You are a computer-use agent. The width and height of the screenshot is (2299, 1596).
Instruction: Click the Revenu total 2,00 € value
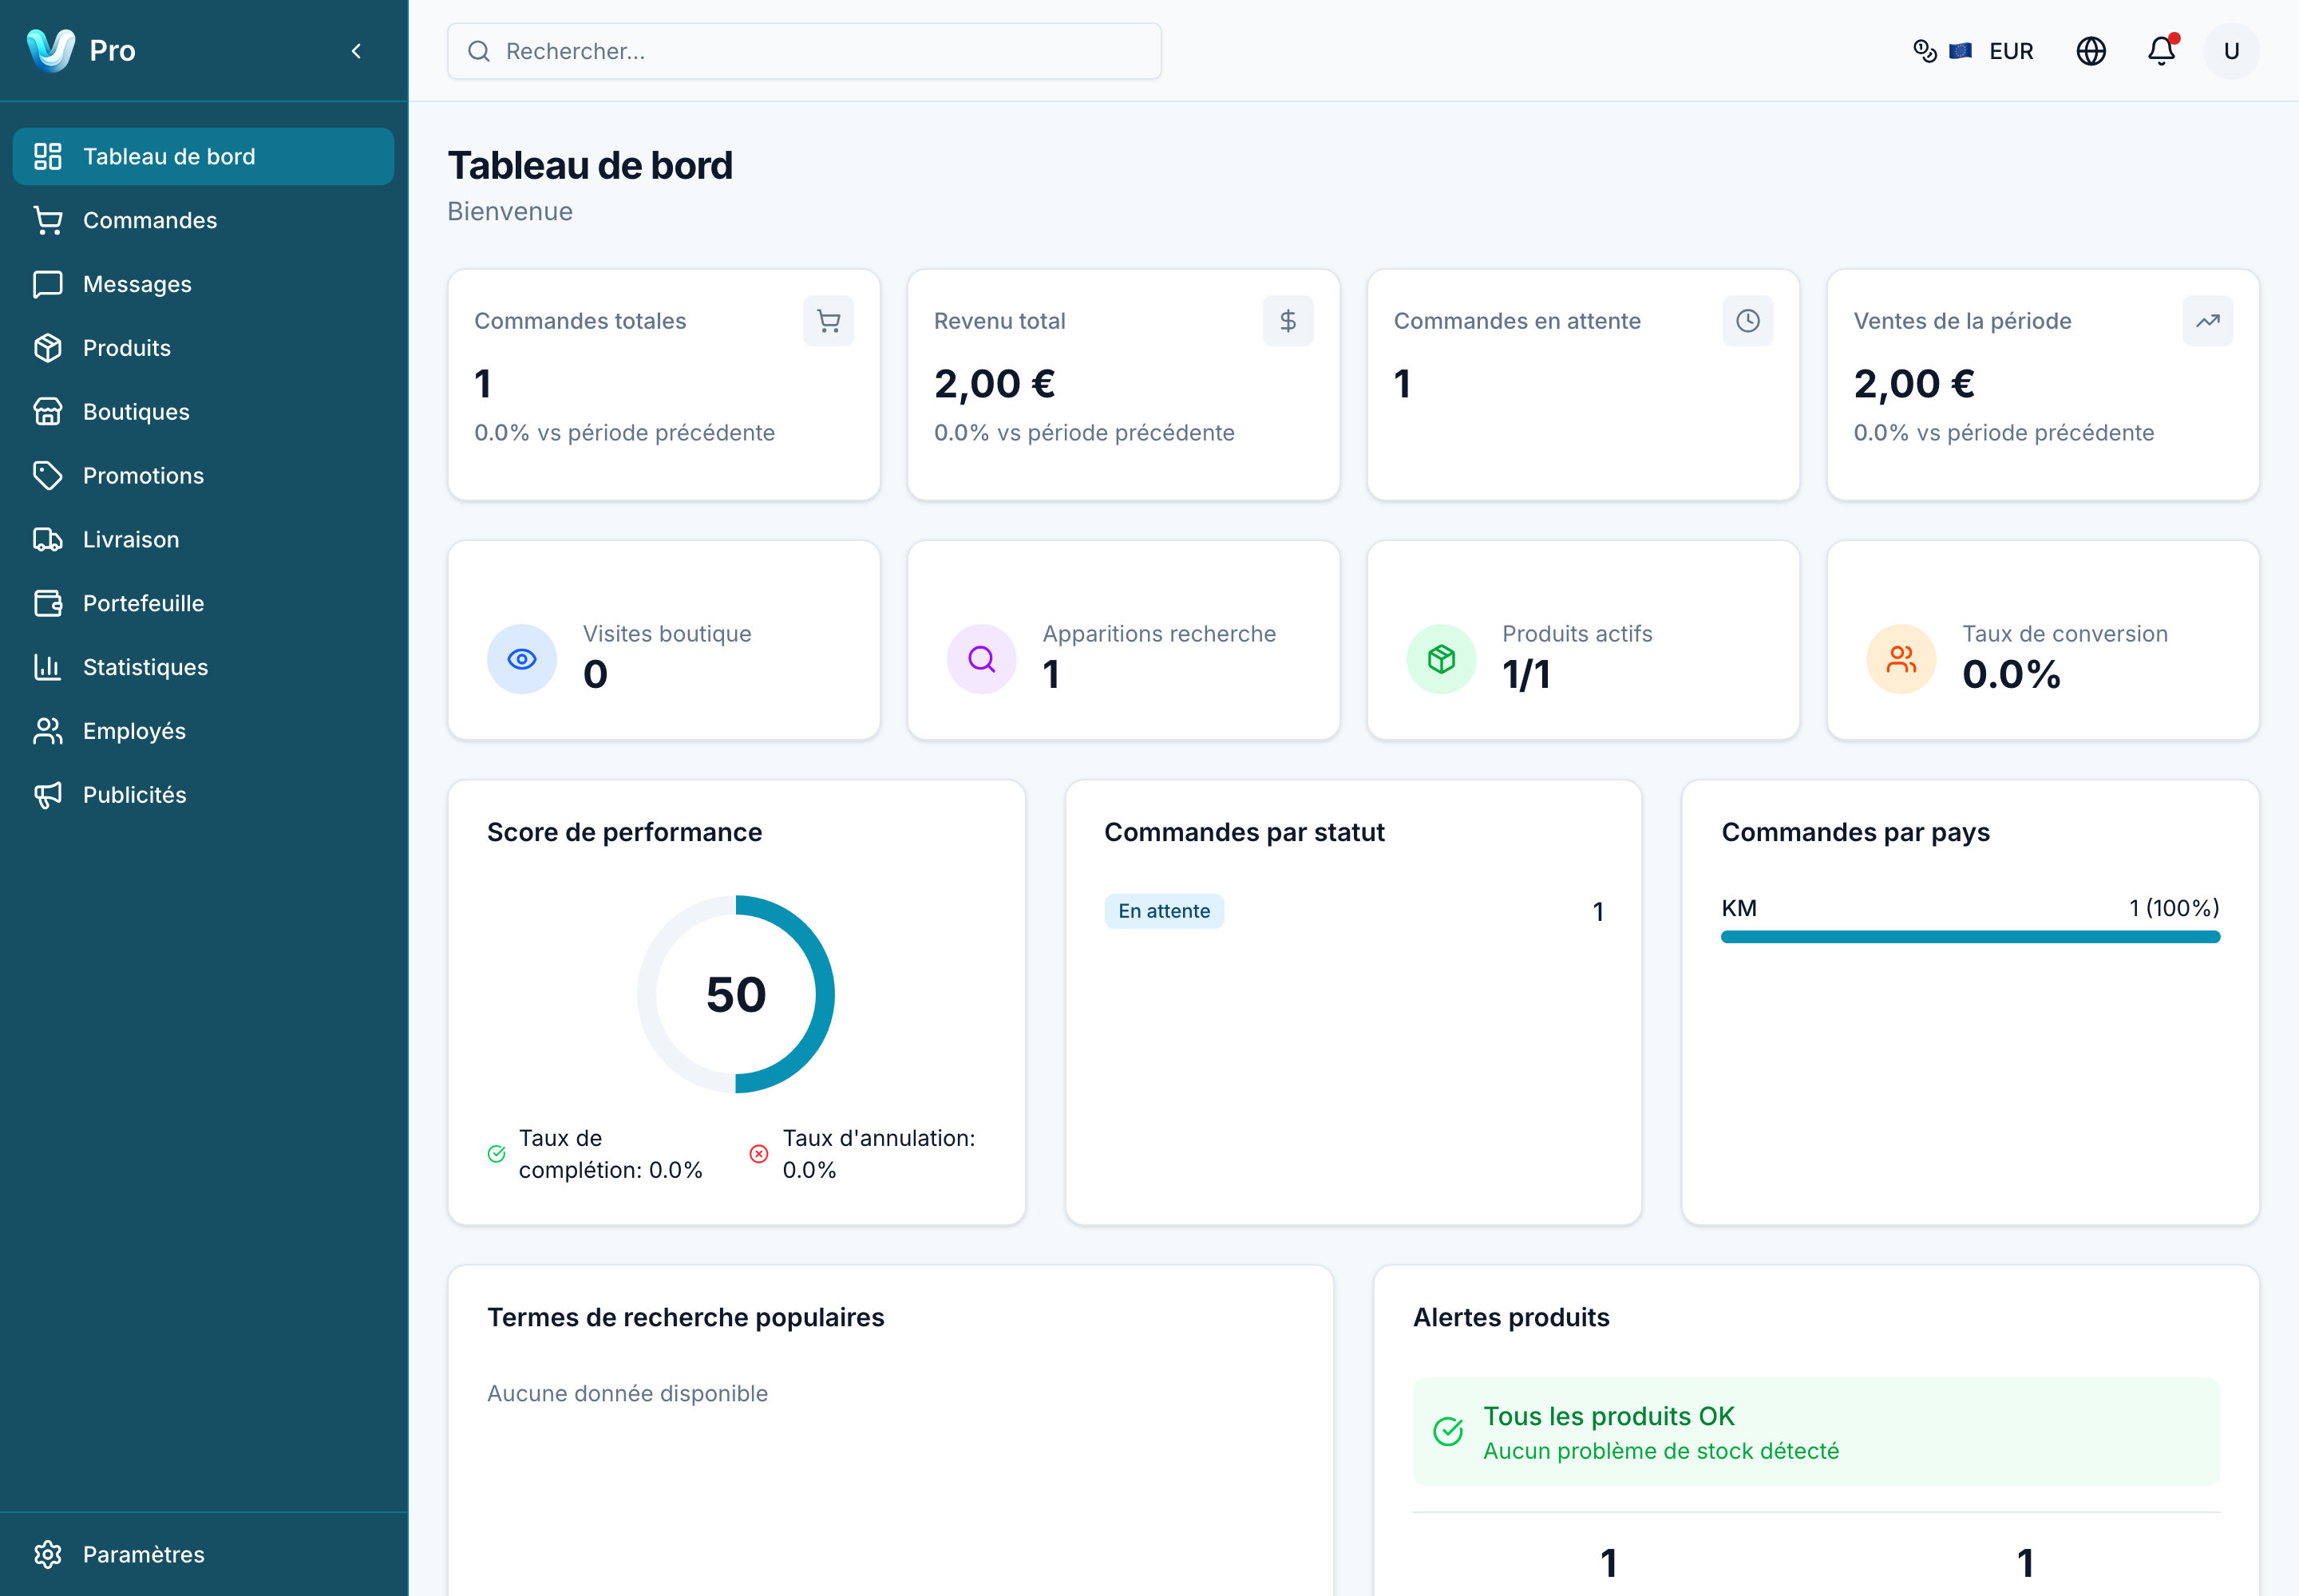pyautogui.click(x=995, y=384)
